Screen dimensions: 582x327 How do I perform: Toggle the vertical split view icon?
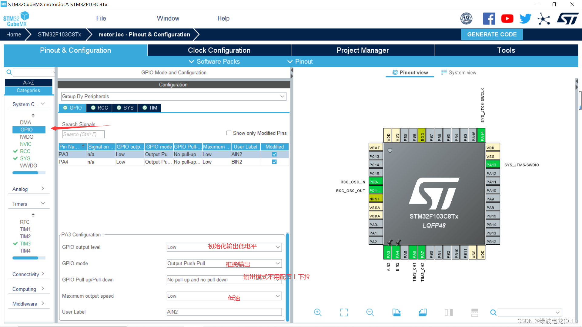coord(449,312)
